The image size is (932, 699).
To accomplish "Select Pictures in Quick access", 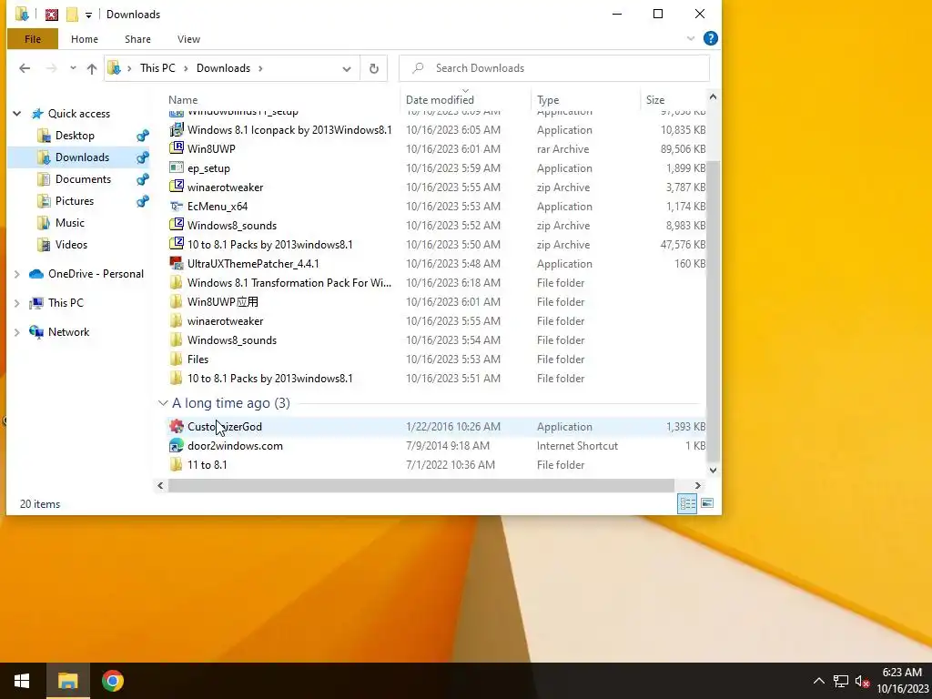I will click(x=75, y=201).
